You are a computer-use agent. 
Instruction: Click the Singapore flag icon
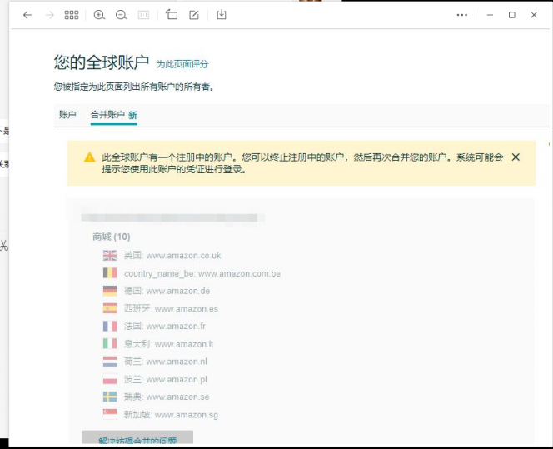coord(110,414)
